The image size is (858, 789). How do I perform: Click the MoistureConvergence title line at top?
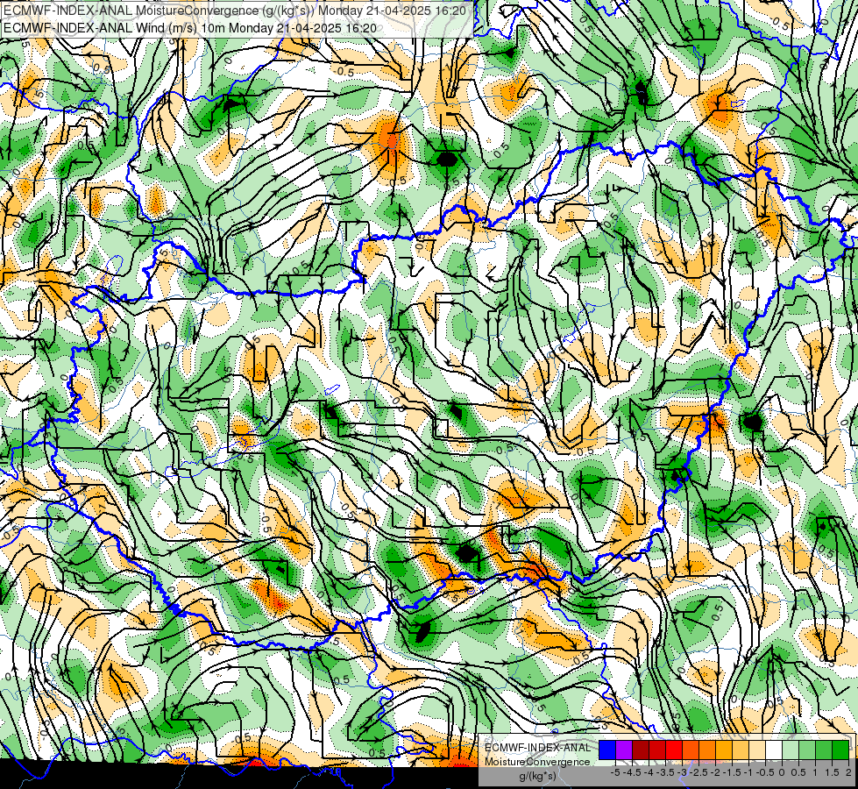(x=235, y=11)
